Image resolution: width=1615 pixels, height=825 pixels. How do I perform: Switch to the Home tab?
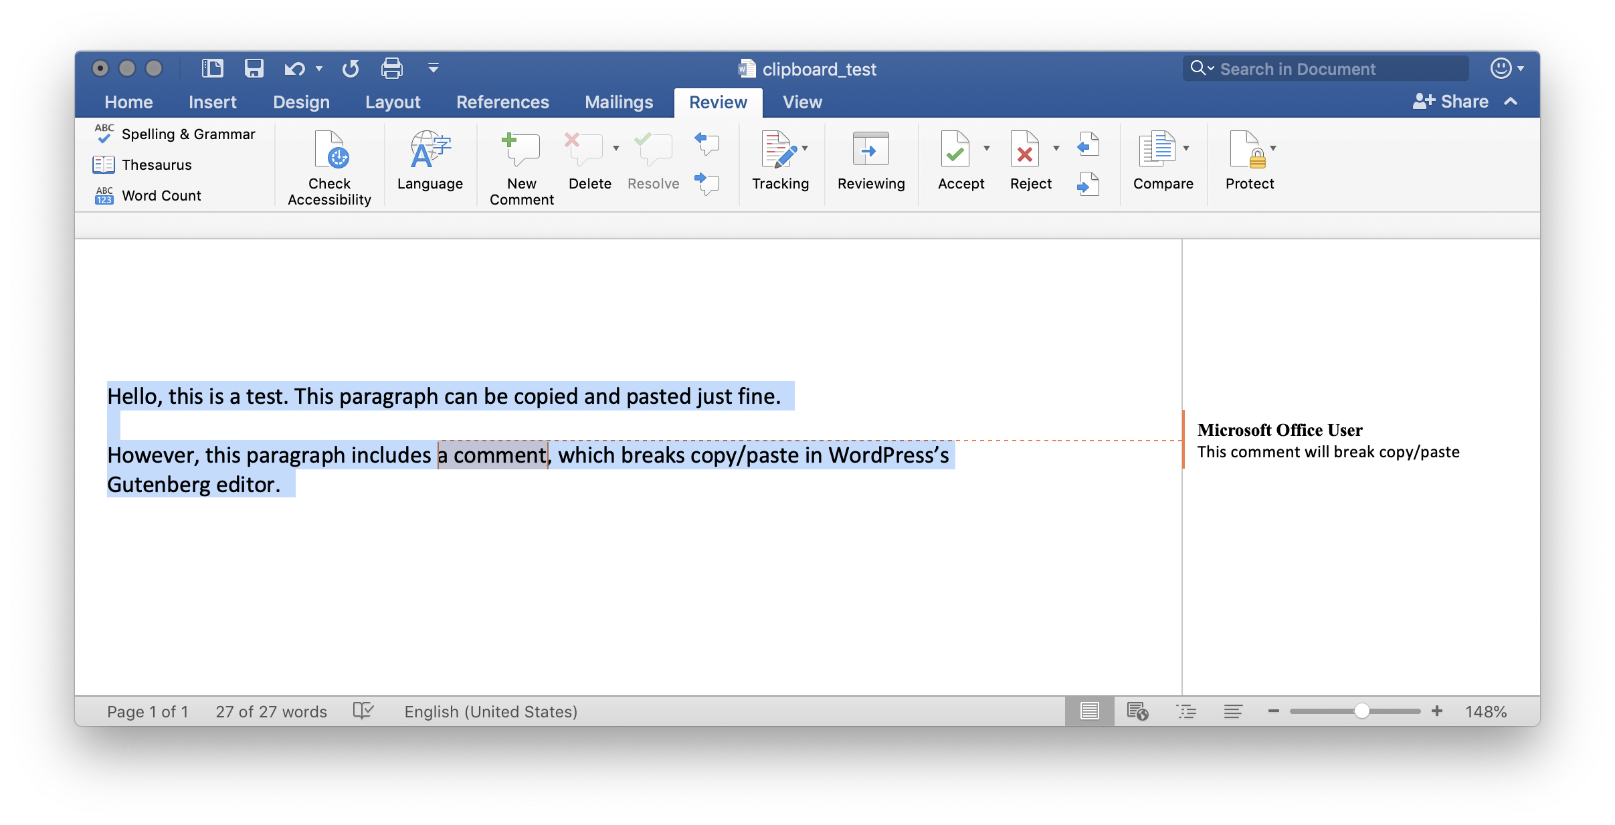pyautogui.click(x=128, y=102)
